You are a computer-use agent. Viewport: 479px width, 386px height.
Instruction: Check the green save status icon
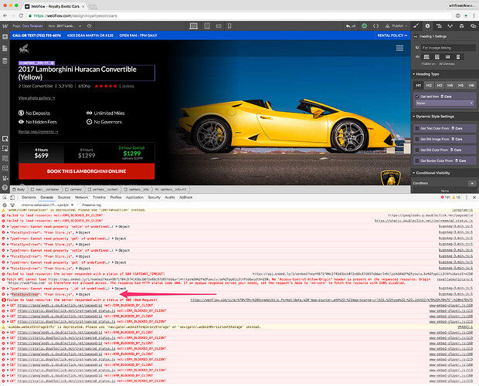coord(364,26)
